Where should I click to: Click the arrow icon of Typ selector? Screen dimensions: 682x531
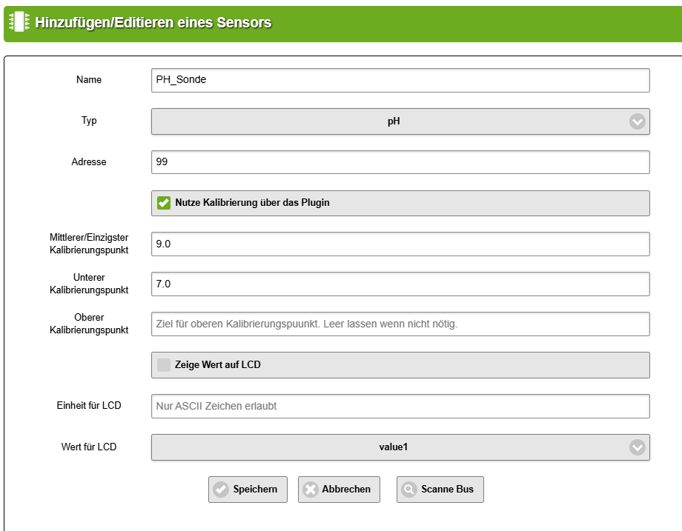[637, 121]
